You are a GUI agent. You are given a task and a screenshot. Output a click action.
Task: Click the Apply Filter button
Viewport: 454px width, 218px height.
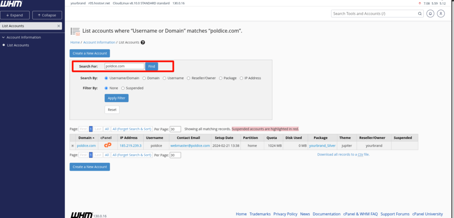tap(116, 98)
